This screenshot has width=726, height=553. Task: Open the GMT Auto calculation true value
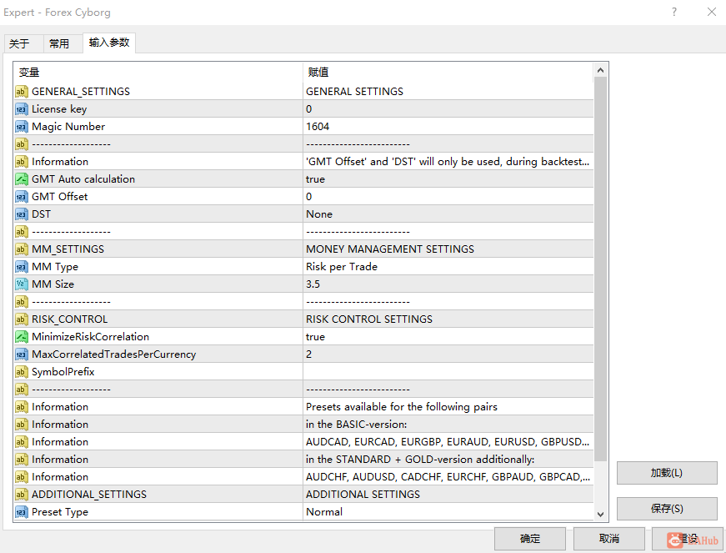(x=448, y=178)
